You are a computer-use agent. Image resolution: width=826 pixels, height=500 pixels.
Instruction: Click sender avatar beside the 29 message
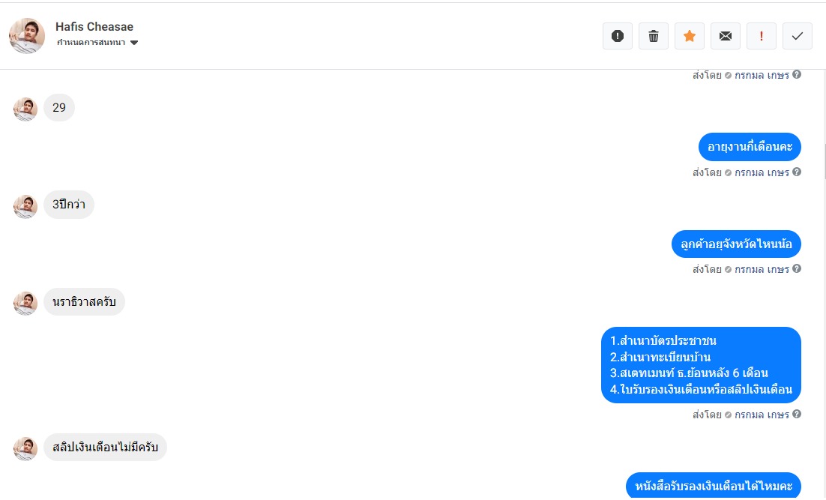click(25, 109)
